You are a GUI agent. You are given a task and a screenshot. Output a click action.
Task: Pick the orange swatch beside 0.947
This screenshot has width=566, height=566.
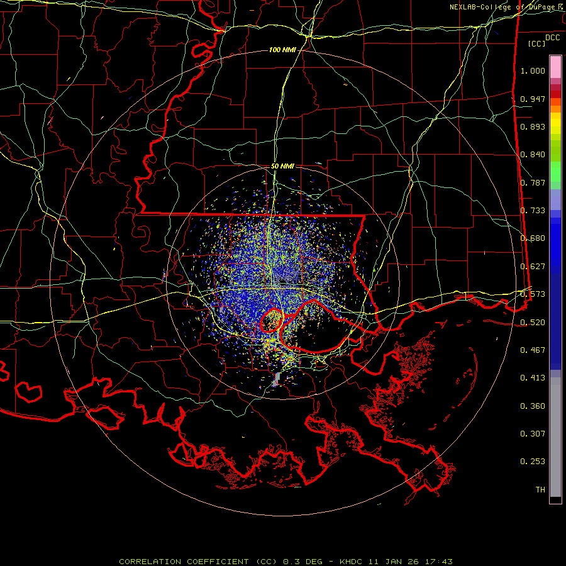(555, 102)
